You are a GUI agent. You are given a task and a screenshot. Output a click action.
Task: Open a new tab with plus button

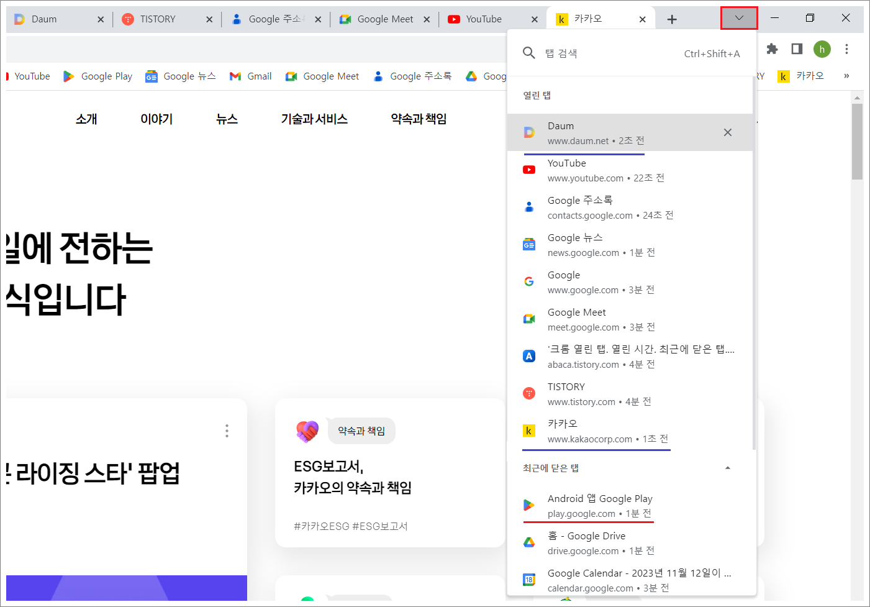672,19
